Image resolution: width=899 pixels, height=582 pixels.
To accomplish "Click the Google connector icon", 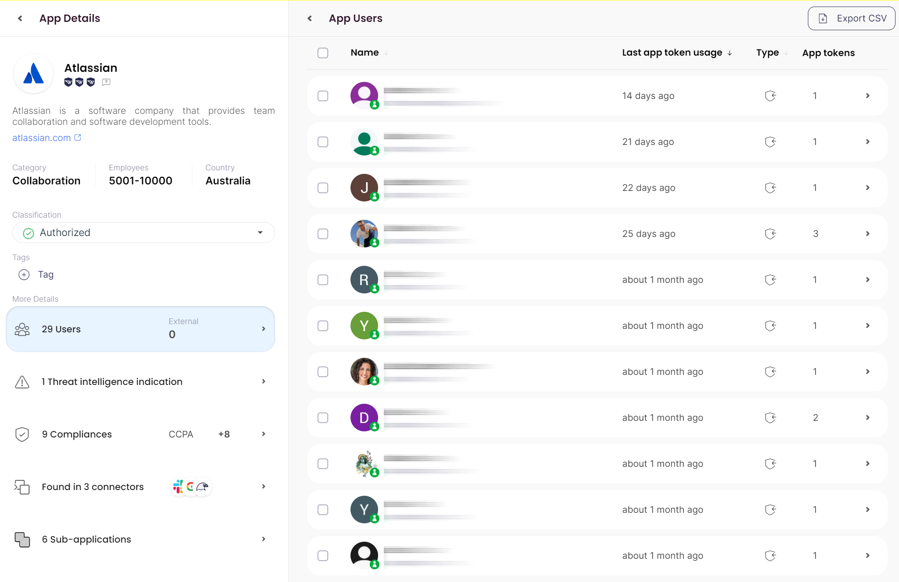I will tap(190, 487).
